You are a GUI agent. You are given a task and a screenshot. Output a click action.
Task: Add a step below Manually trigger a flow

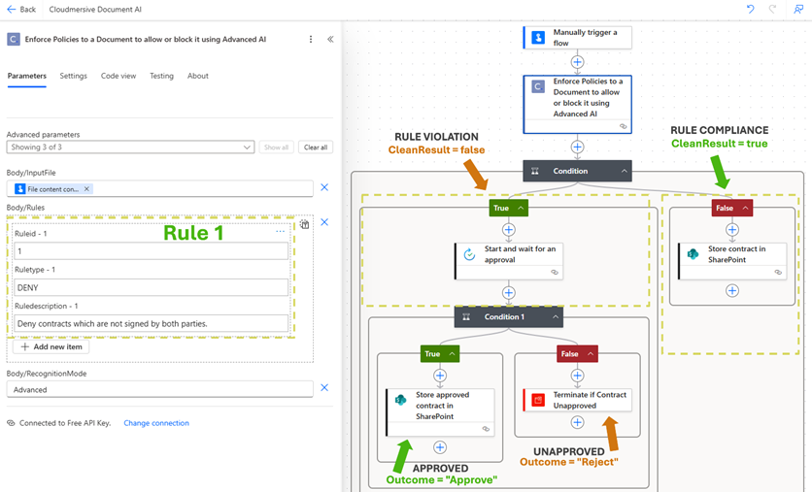(x=577, y=62)
